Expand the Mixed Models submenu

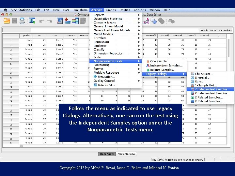[x=116, y=34]
